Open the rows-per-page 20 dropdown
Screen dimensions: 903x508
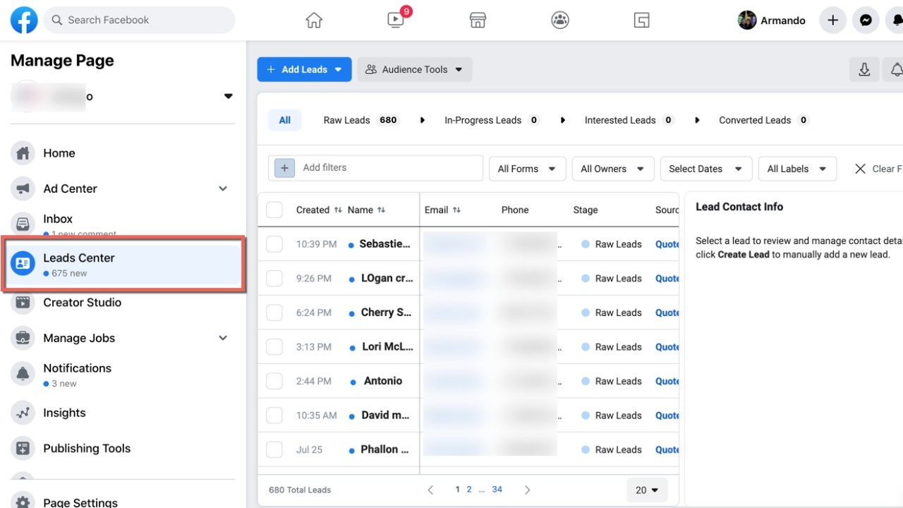coord(646,490)
